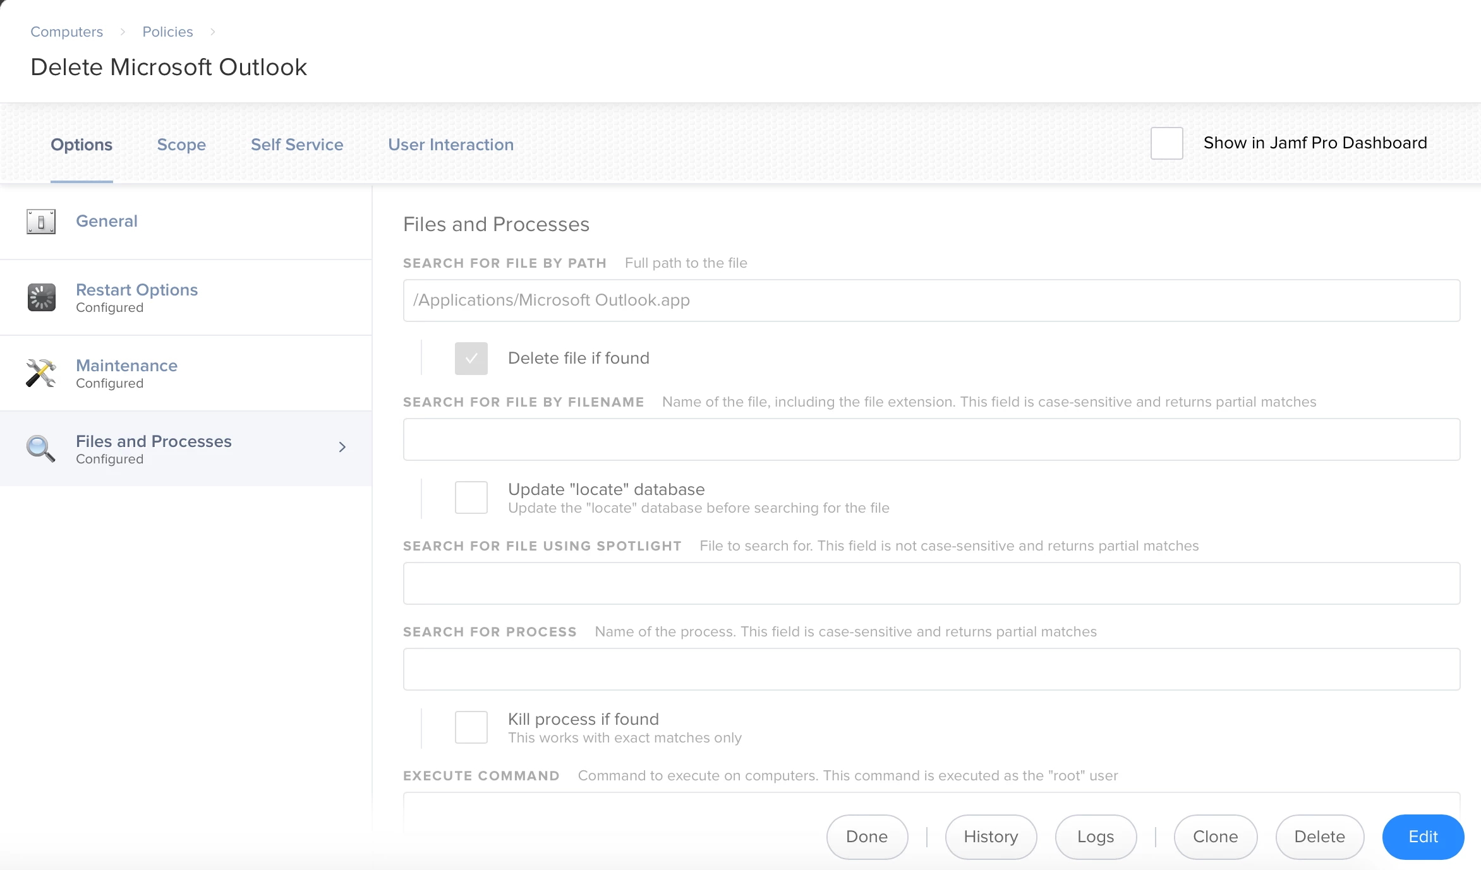
Task: Click breadcrumb arrow after Policies
Action: (x=213, y=32)
